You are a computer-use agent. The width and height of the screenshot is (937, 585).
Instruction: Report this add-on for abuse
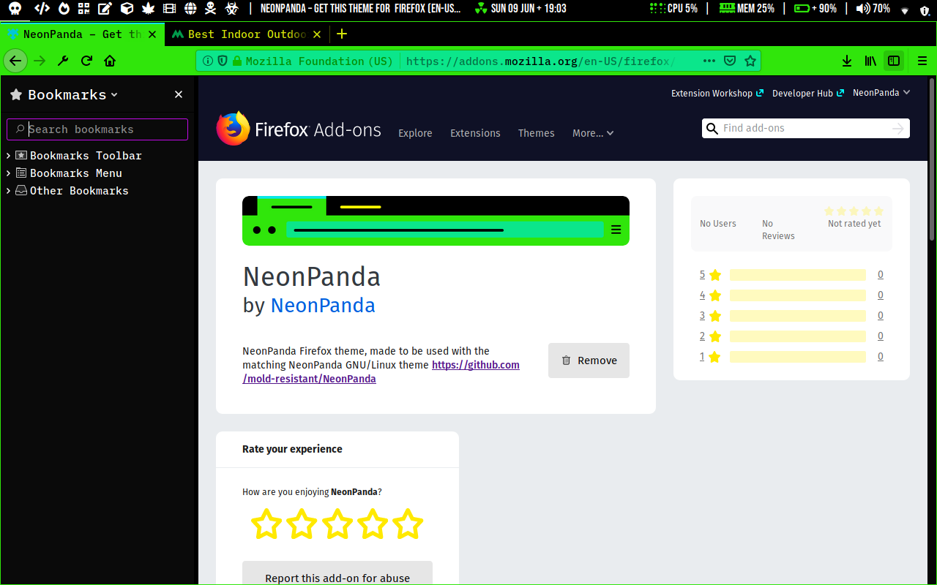click(337, 573)
